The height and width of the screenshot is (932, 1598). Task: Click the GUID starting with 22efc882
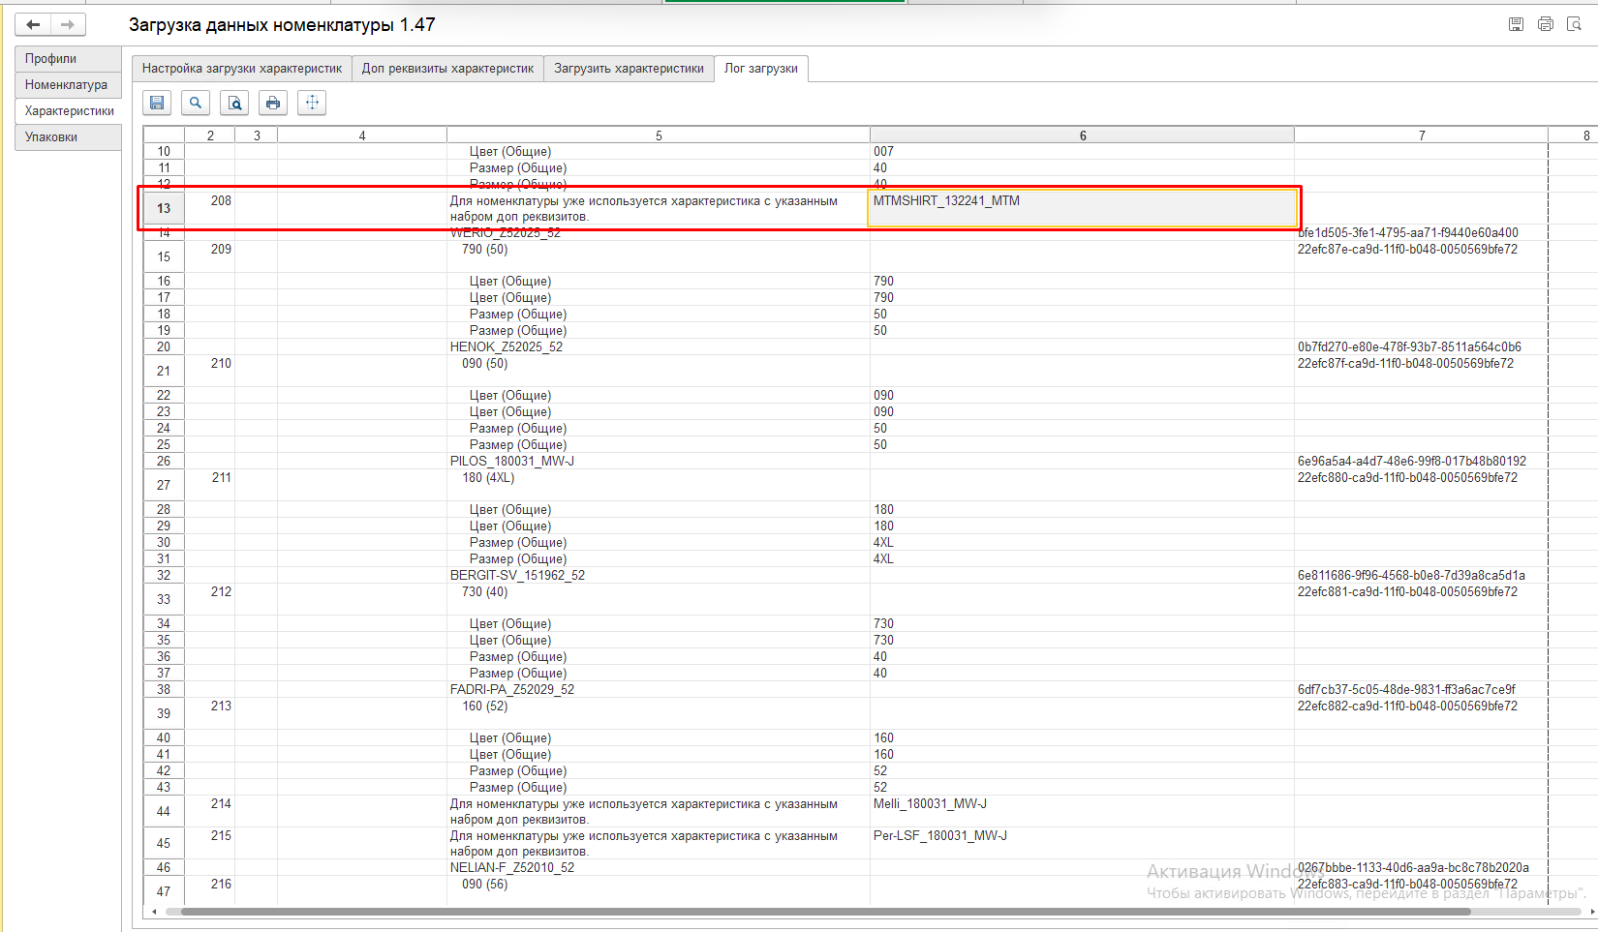[x=1407, y=707]
